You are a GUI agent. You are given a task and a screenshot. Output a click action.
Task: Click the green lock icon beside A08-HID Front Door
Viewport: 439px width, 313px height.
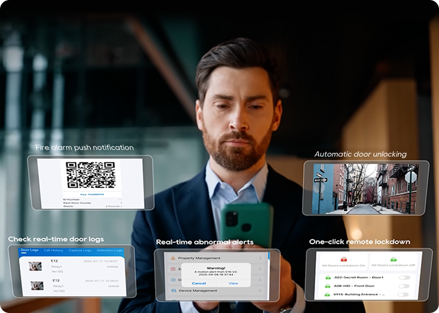327,286
